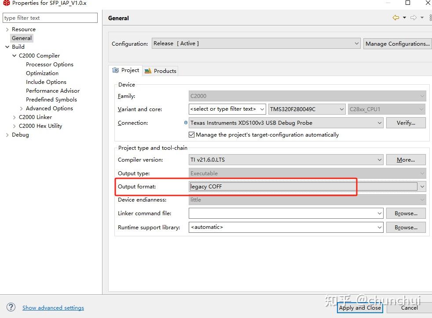This screenshot has width=432, height=318.
Task: Switch to the Products tab
Action: click(164, 71)
